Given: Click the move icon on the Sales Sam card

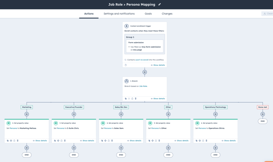Looking at the screenshot, I should click(x=105, y=141).
